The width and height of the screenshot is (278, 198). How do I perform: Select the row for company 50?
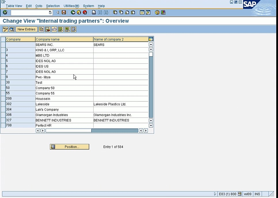click(x=3, y=88)
